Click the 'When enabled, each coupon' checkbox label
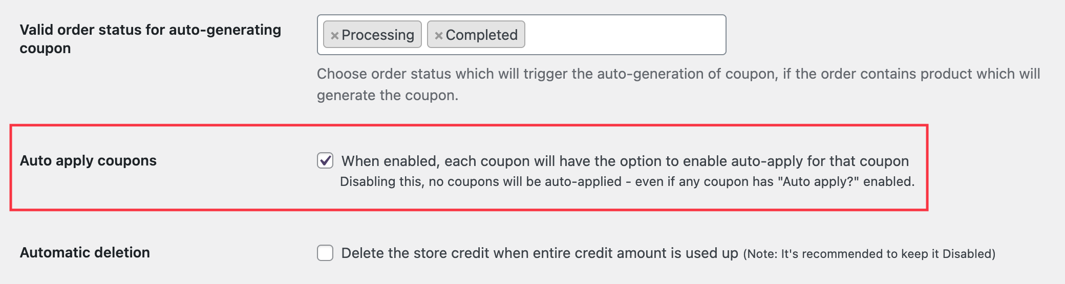Viewport: 1065px width, 284px height. pos(625,161)
